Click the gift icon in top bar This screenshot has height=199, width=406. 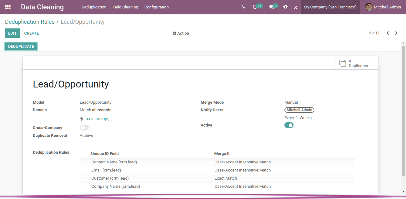tap(285, 7)
